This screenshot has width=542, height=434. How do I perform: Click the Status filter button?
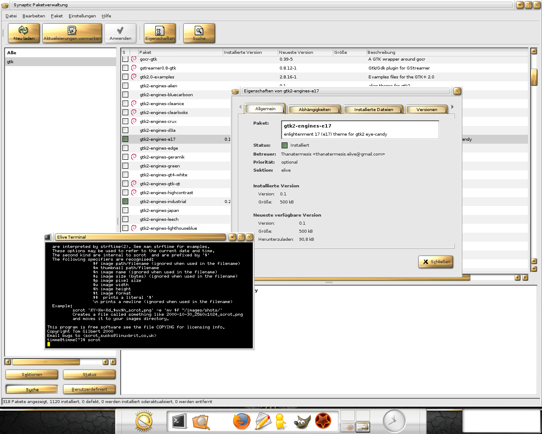tap(89, 374)
